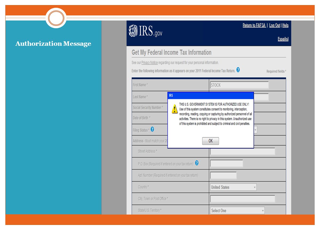Open the Privacy Notice link
The height and width of the screenshot is (230, 320).
[150, 63]
